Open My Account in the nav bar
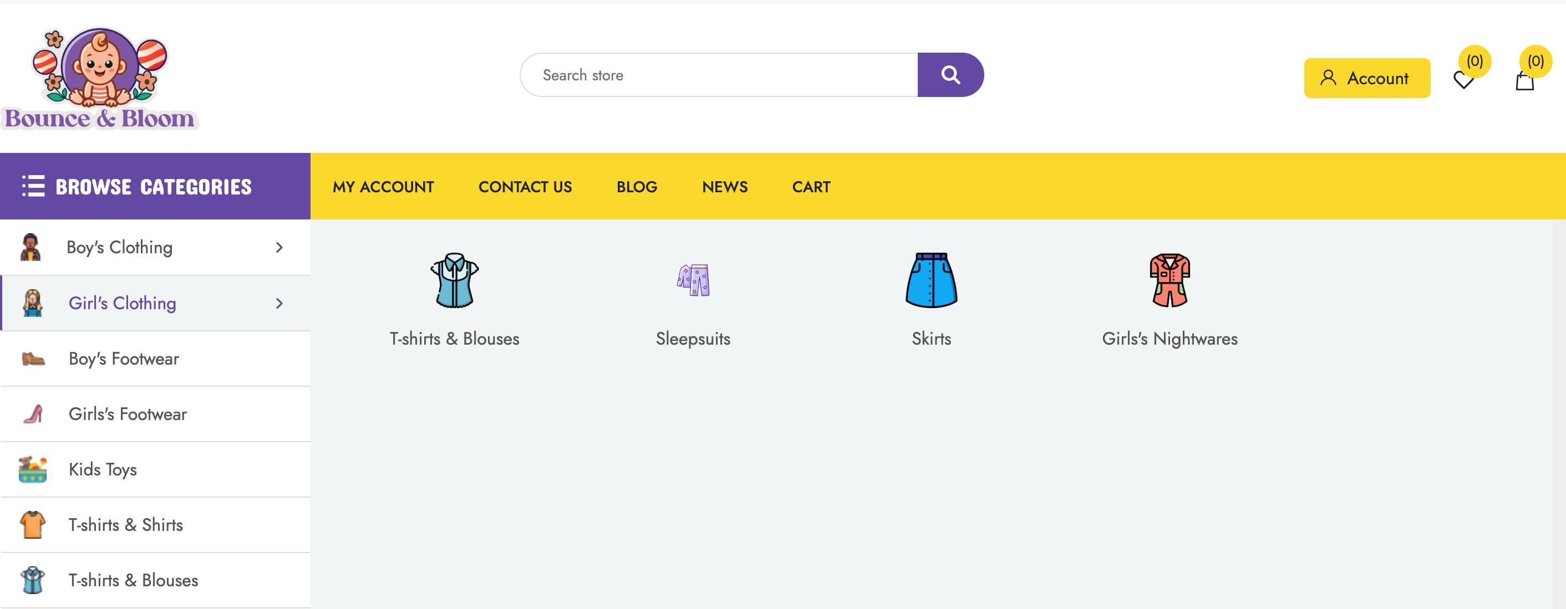This screenshot has width=1566, height=609. click(x=383, y=187)
